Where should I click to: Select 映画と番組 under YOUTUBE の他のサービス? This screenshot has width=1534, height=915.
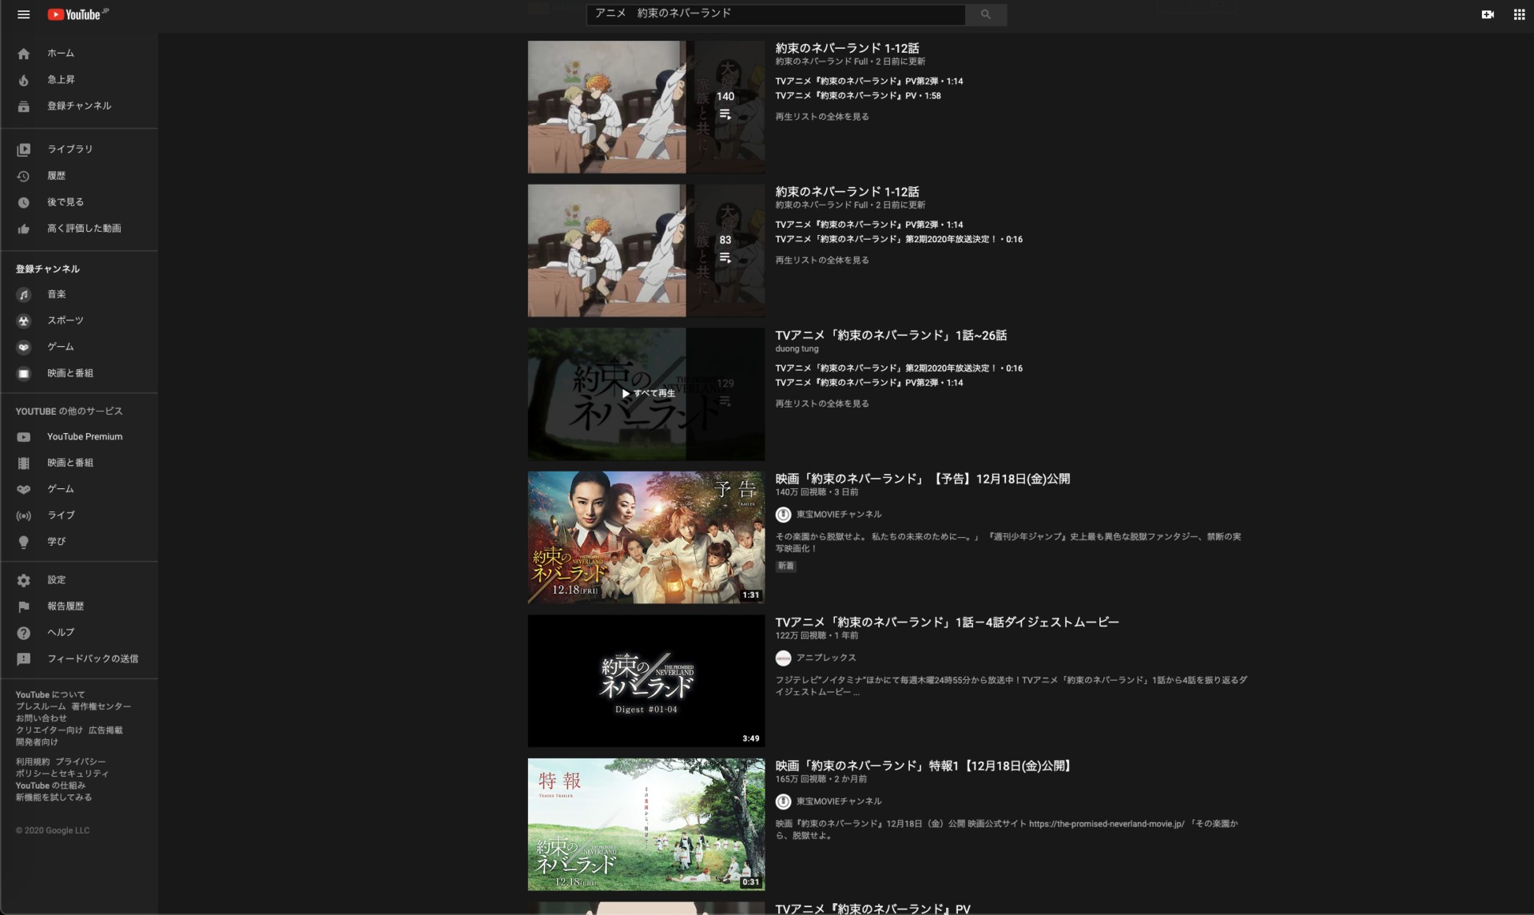(70, 463)
